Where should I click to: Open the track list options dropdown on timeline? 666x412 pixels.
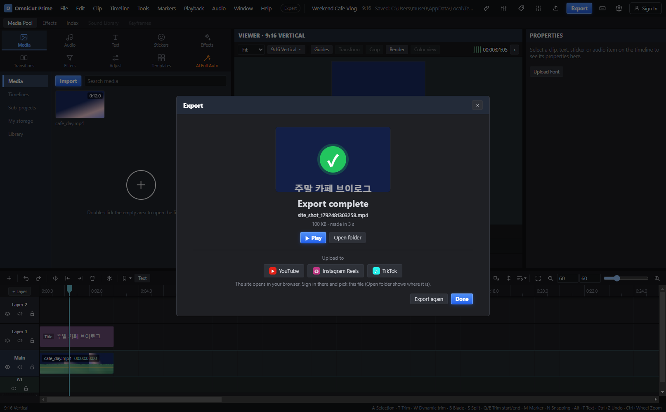pos(522,278)
